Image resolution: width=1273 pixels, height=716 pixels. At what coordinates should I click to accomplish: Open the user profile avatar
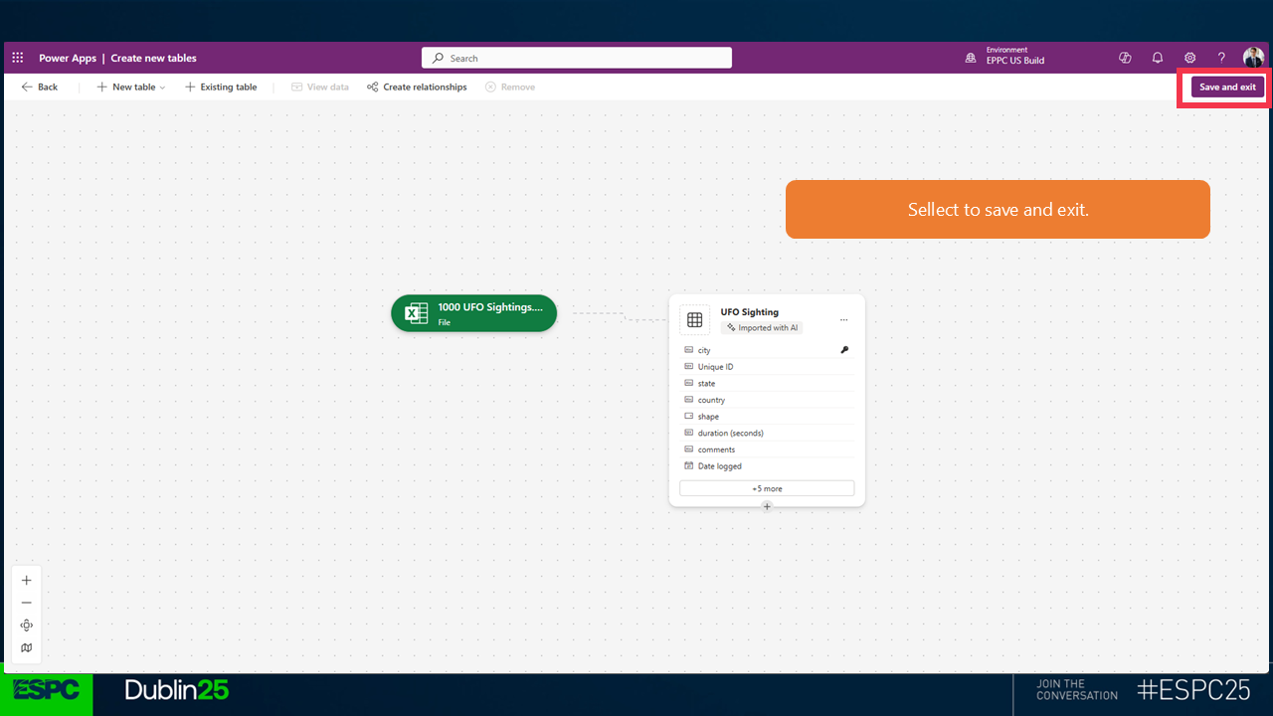pyautogui.click(x=1253, y=58)
